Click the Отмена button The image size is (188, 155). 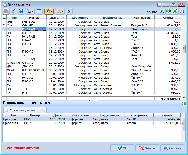[x=147, y=148]
